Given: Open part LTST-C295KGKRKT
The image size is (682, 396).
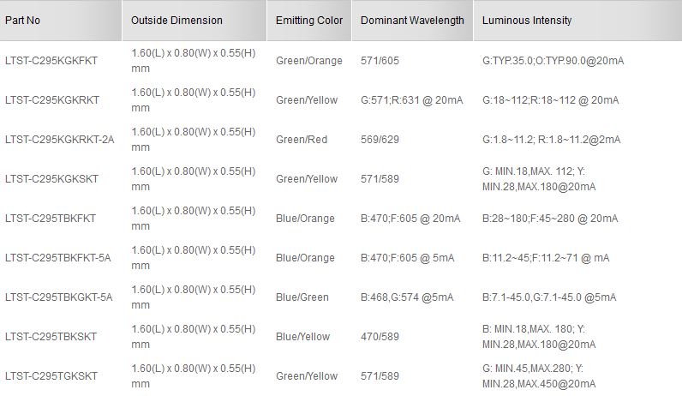Looking at the screenshot, I should [x=52, y=100].
